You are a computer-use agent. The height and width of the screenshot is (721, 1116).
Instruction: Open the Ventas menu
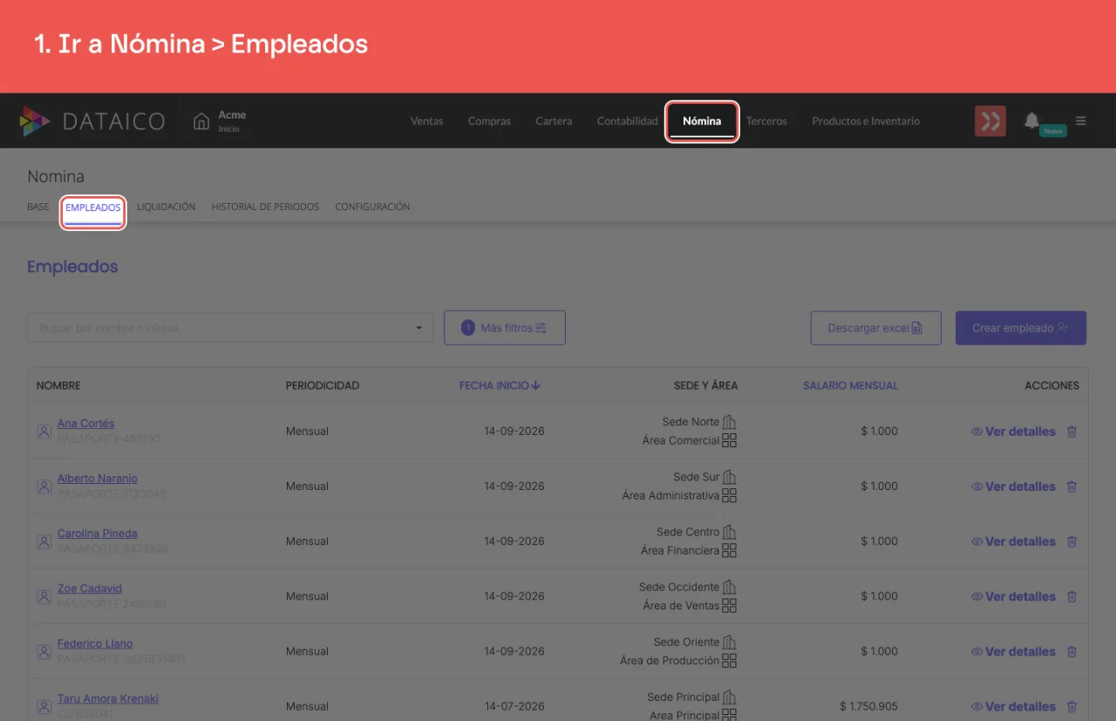coord(427,121)
